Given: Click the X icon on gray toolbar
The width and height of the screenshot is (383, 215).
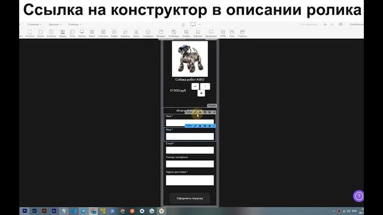Looking at the screenshot, I should click(209, 112).
